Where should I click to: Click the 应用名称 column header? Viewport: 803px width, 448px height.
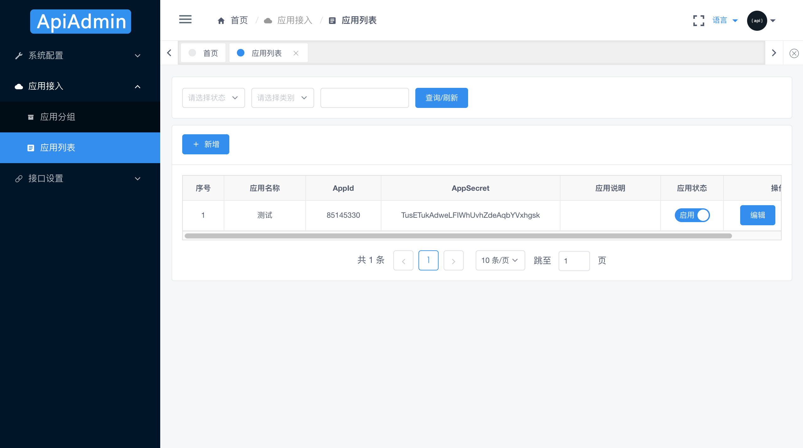265,188
